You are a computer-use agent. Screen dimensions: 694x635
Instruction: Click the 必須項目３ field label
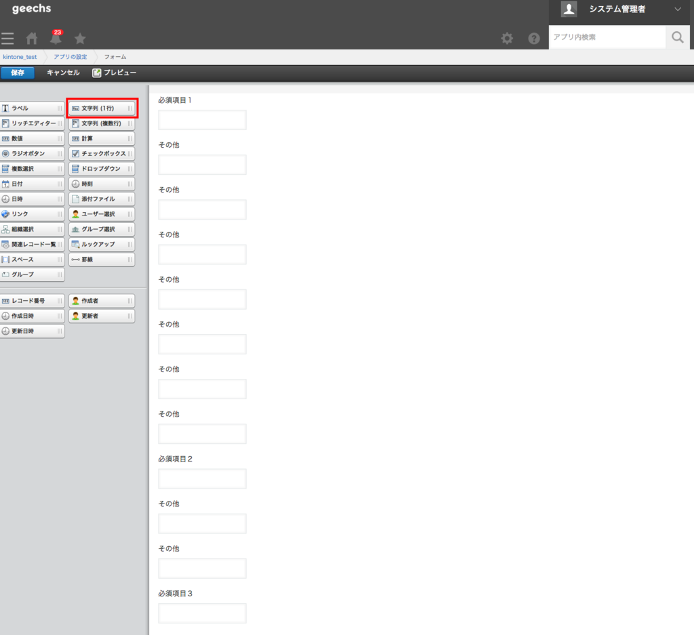tap(176, 594)
